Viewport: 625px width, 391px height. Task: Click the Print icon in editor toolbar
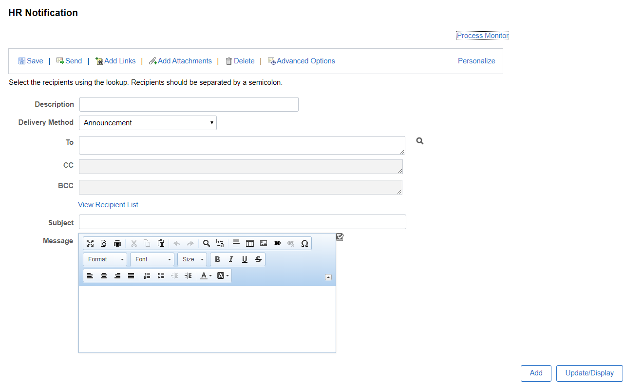point(117,243)
